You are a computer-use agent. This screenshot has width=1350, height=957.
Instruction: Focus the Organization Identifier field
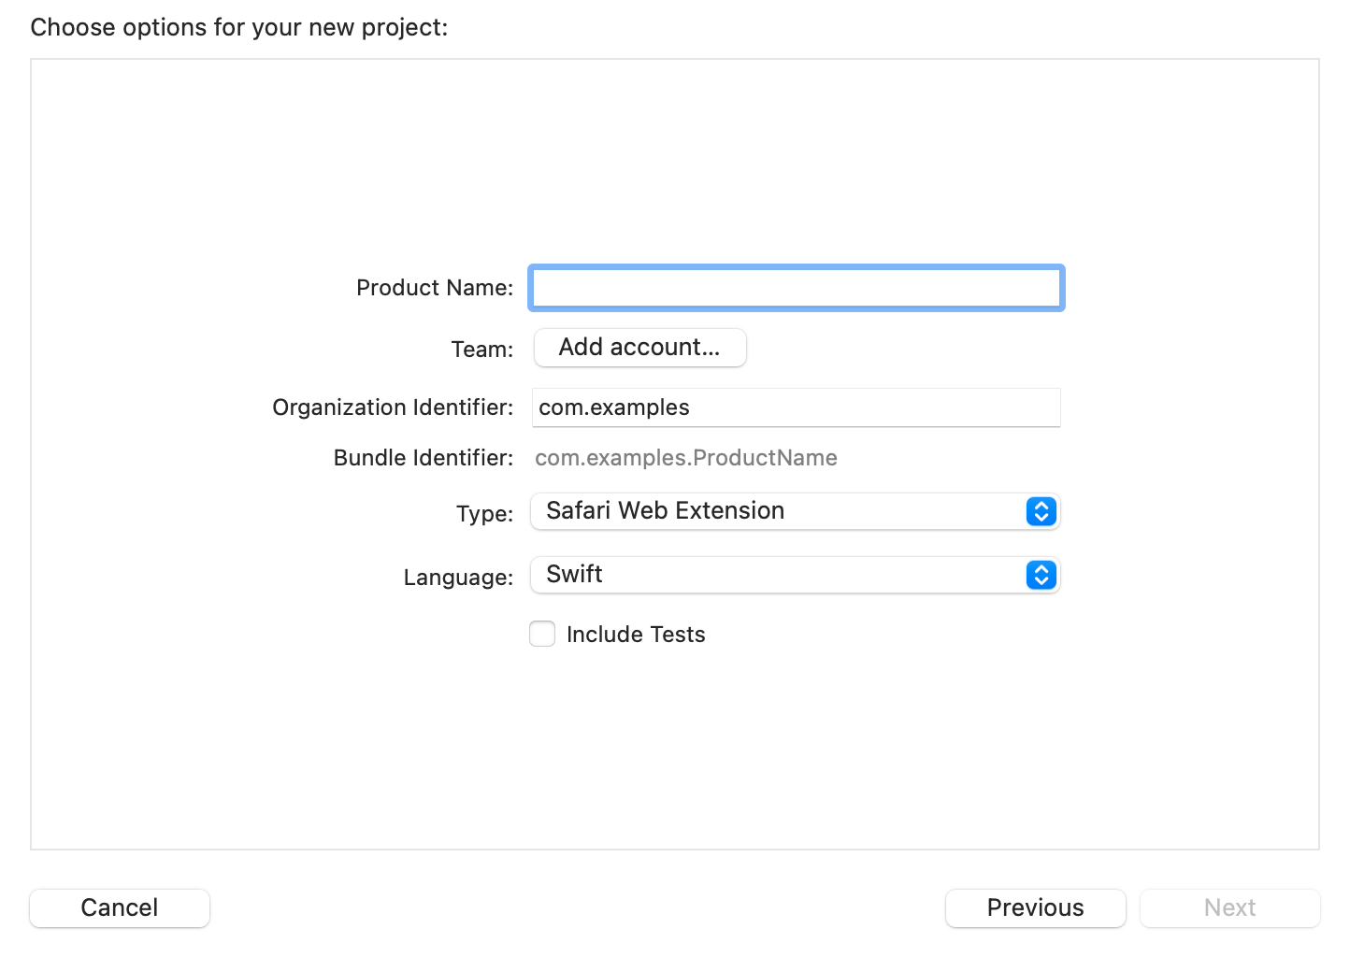796,407
